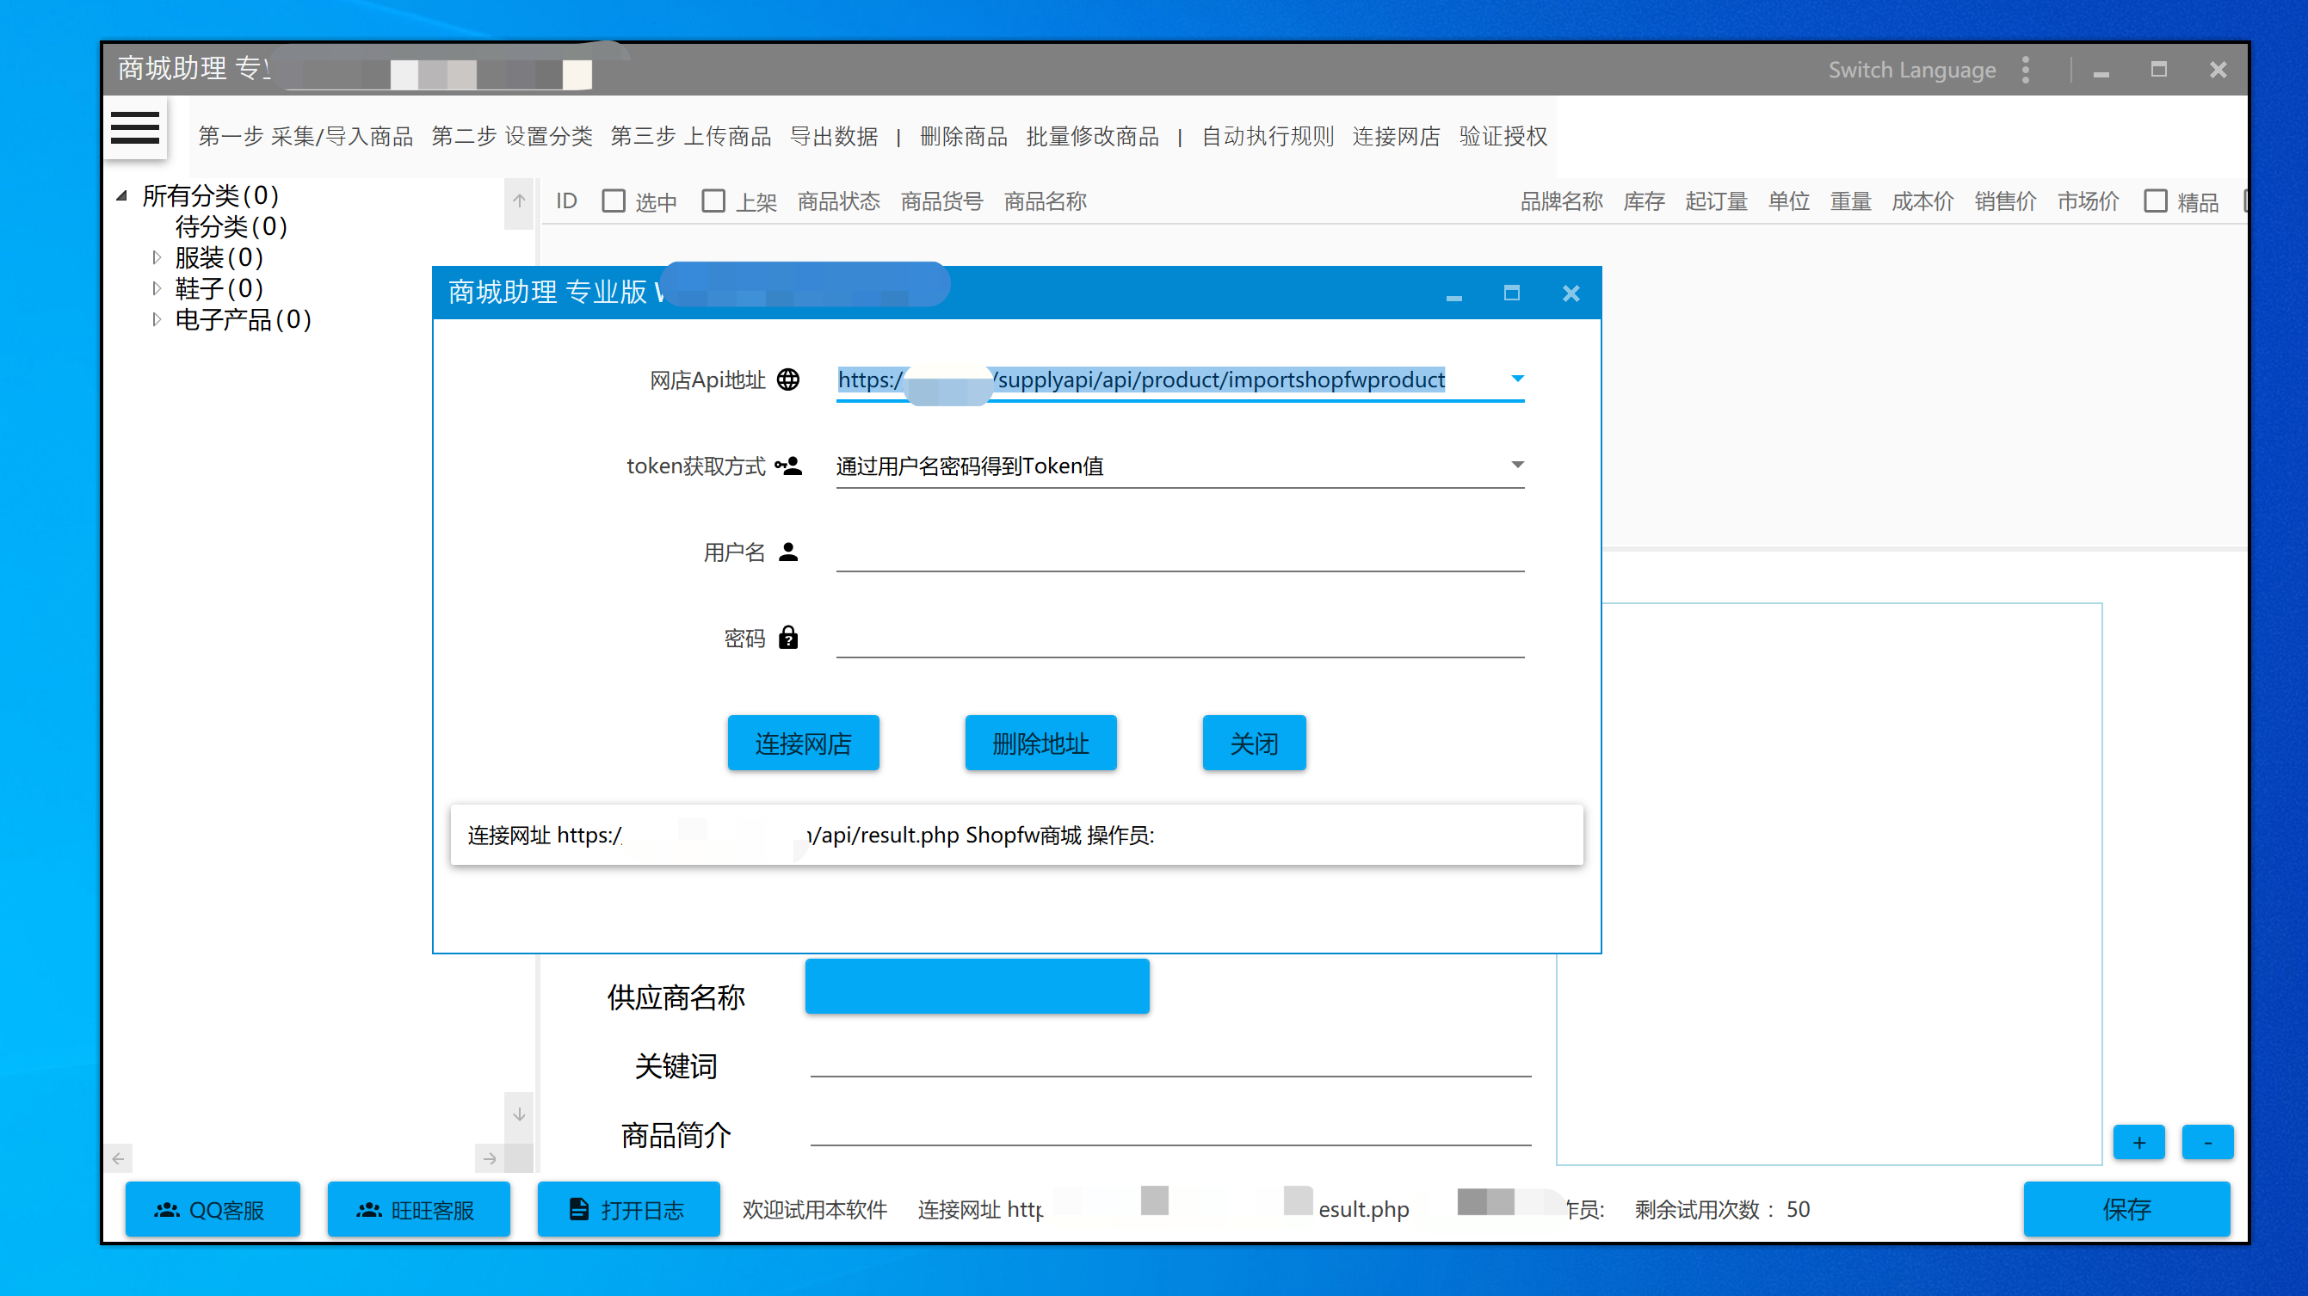Click the three-dot more options icon
Image resolution: width=2308 pixels, height=1296 pixels.
(2026, 70)
